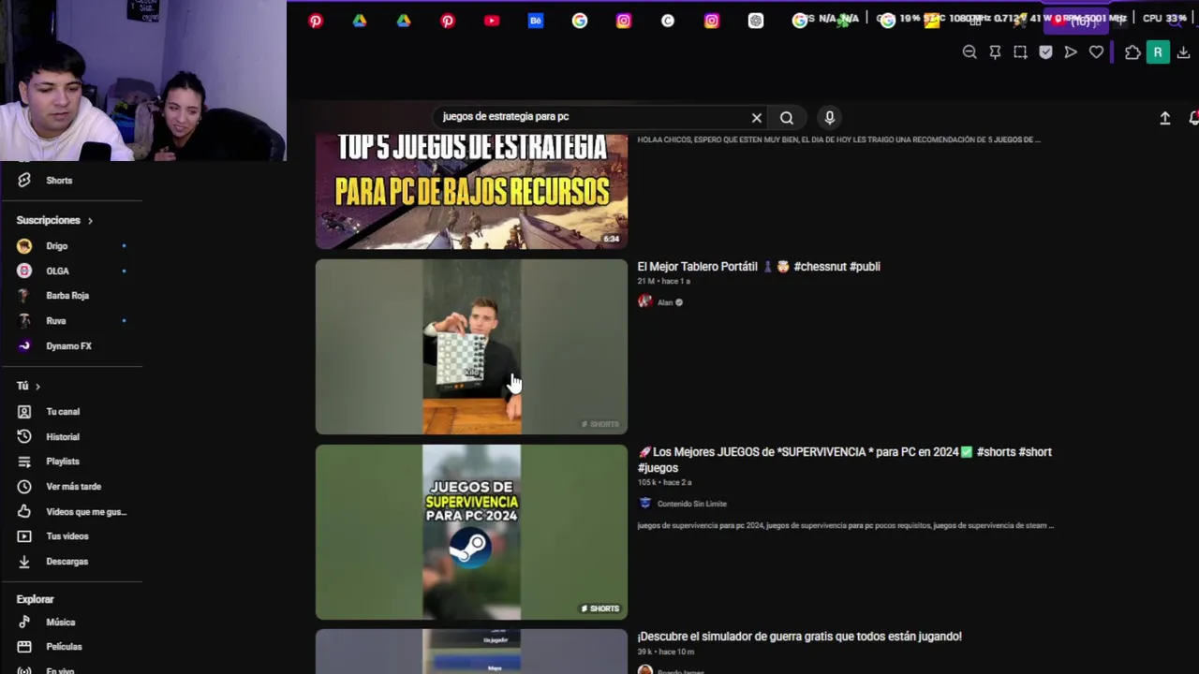Open 'El Mejor Tablero Portátil' video title
Viewport: 1199px width, 674px height.
coord(759,267)
